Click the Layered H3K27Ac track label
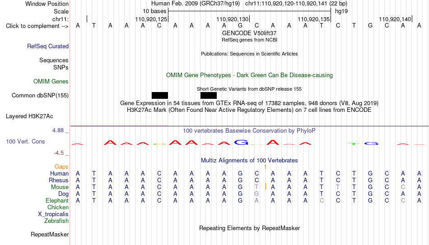The height and width of the screenshot is (245, 429). click(x=29, y=116)
